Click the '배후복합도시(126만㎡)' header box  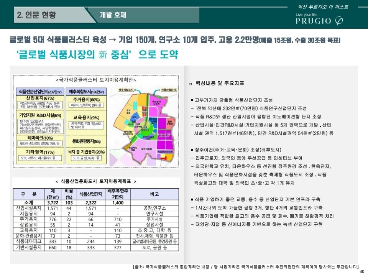point(86,92)
